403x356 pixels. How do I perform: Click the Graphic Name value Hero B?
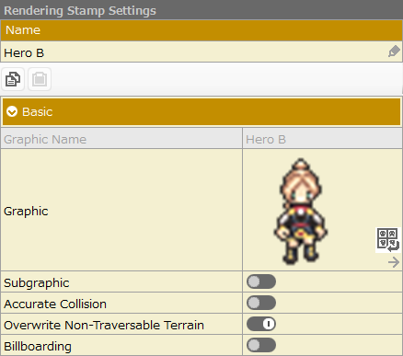point(266,140)
